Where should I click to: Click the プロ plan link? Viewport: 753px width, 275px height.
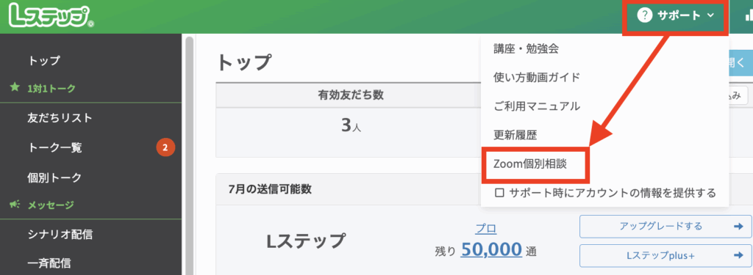point(485,229)
